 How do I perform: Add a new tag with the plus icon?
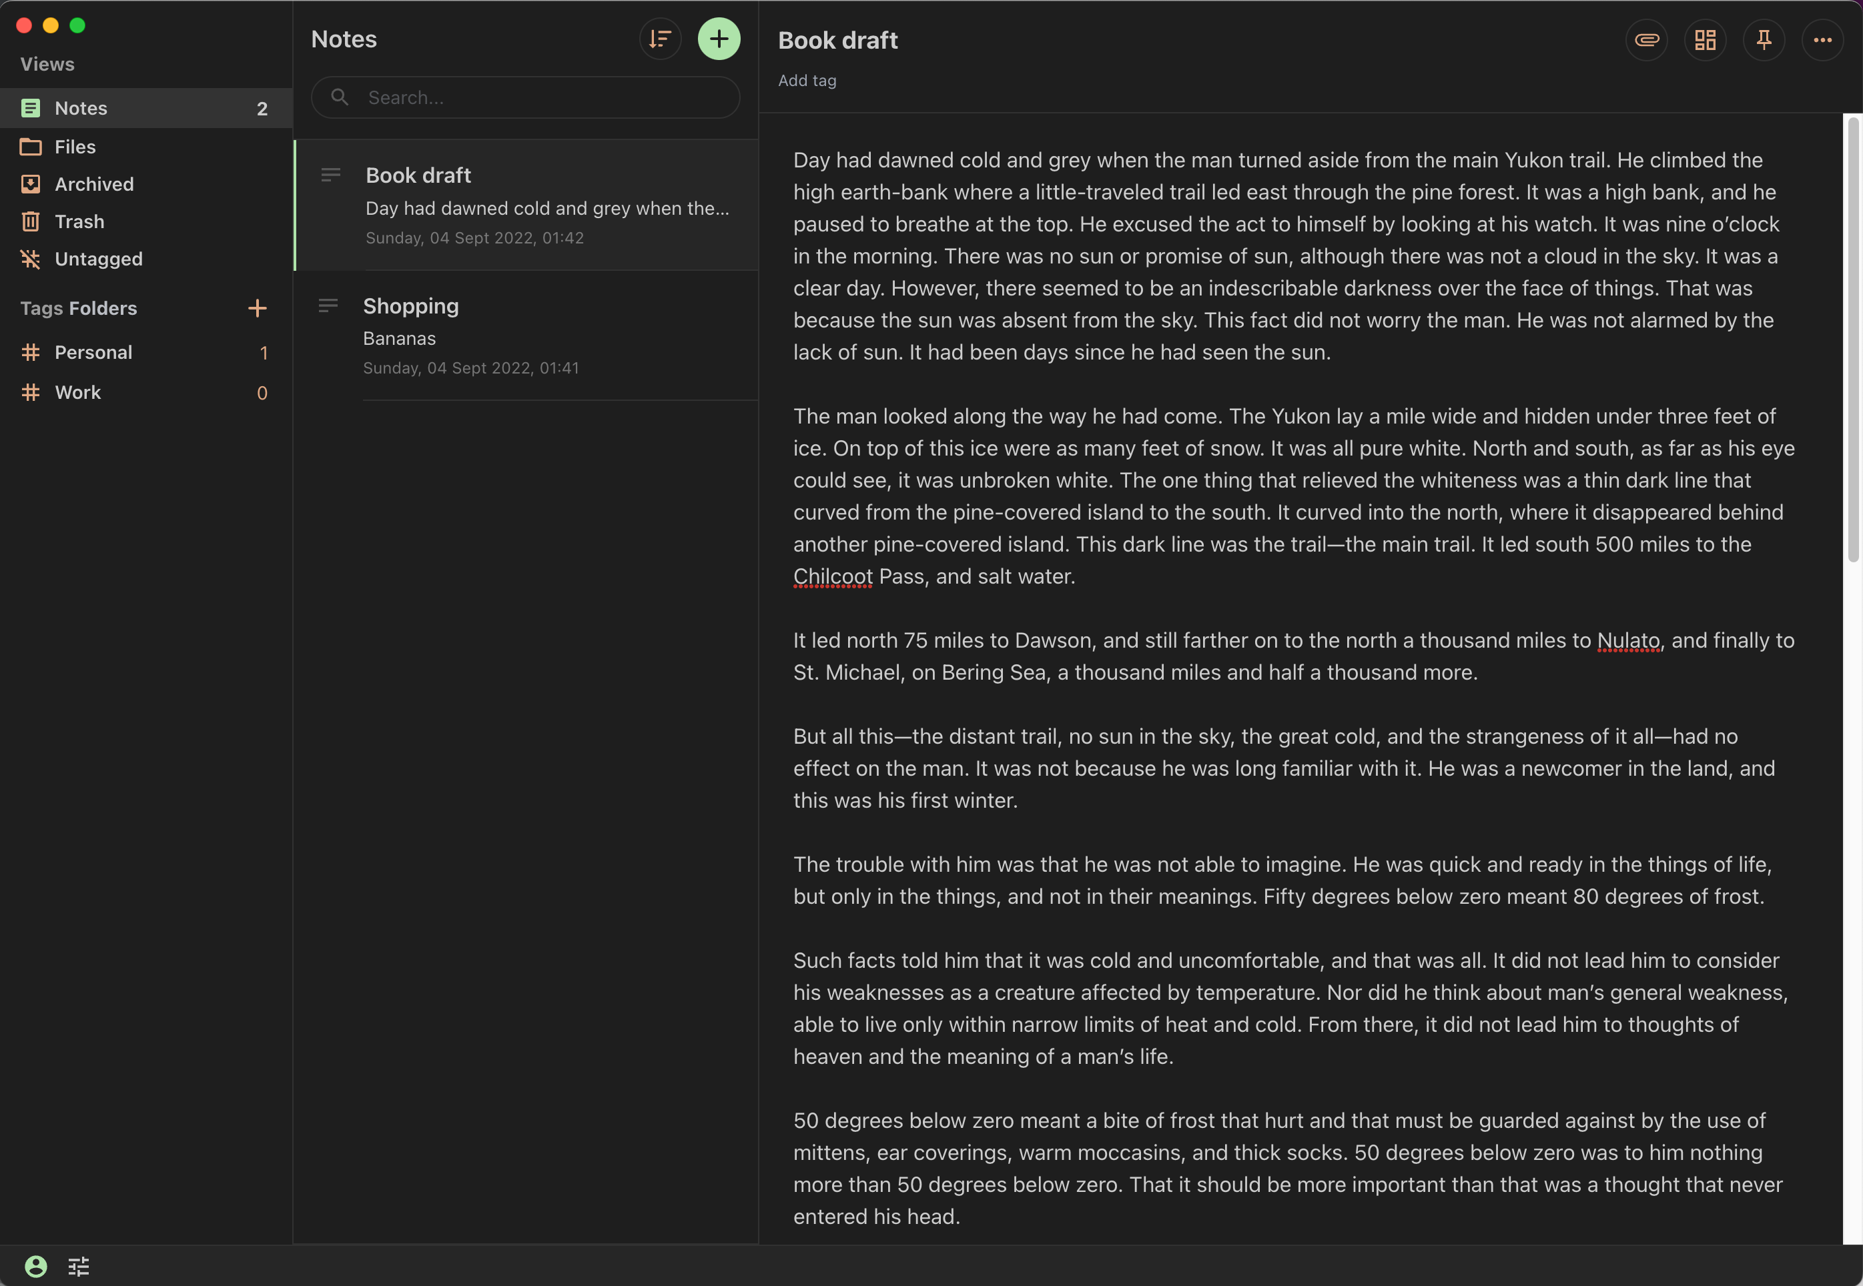tap(256, 307)
